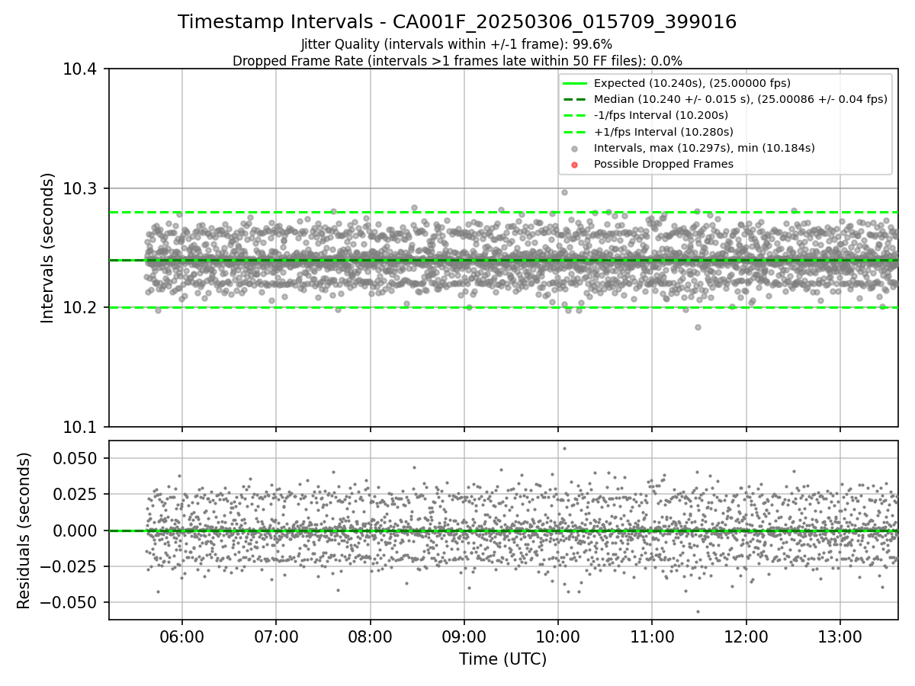
Task: Click the "Time (UTC)" x-axis label
Action: click(x=503, y=659)
